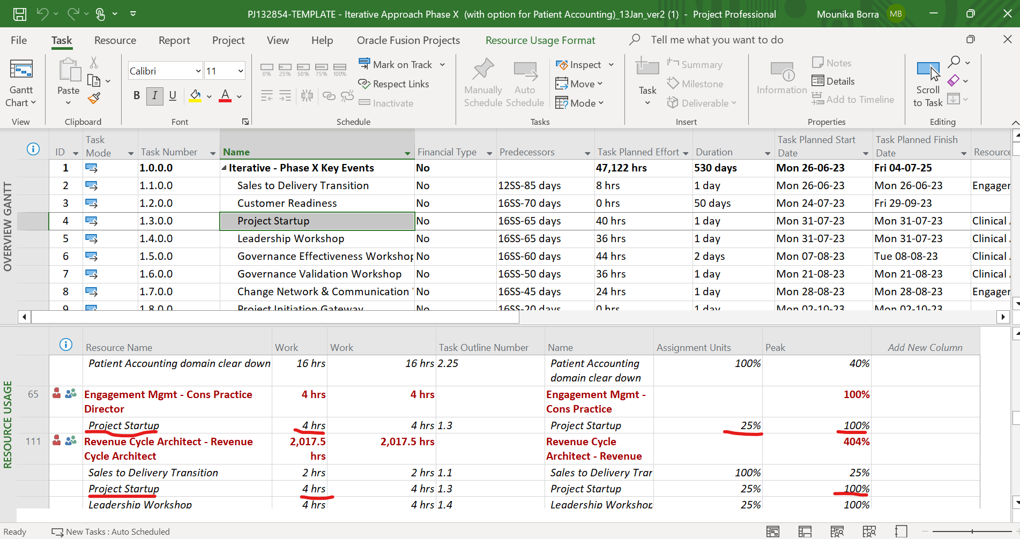Open the Find magnifier icon

[x=954, y=62]
